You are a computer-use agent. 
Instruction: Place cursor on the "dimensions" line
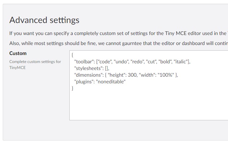point(126,75)
